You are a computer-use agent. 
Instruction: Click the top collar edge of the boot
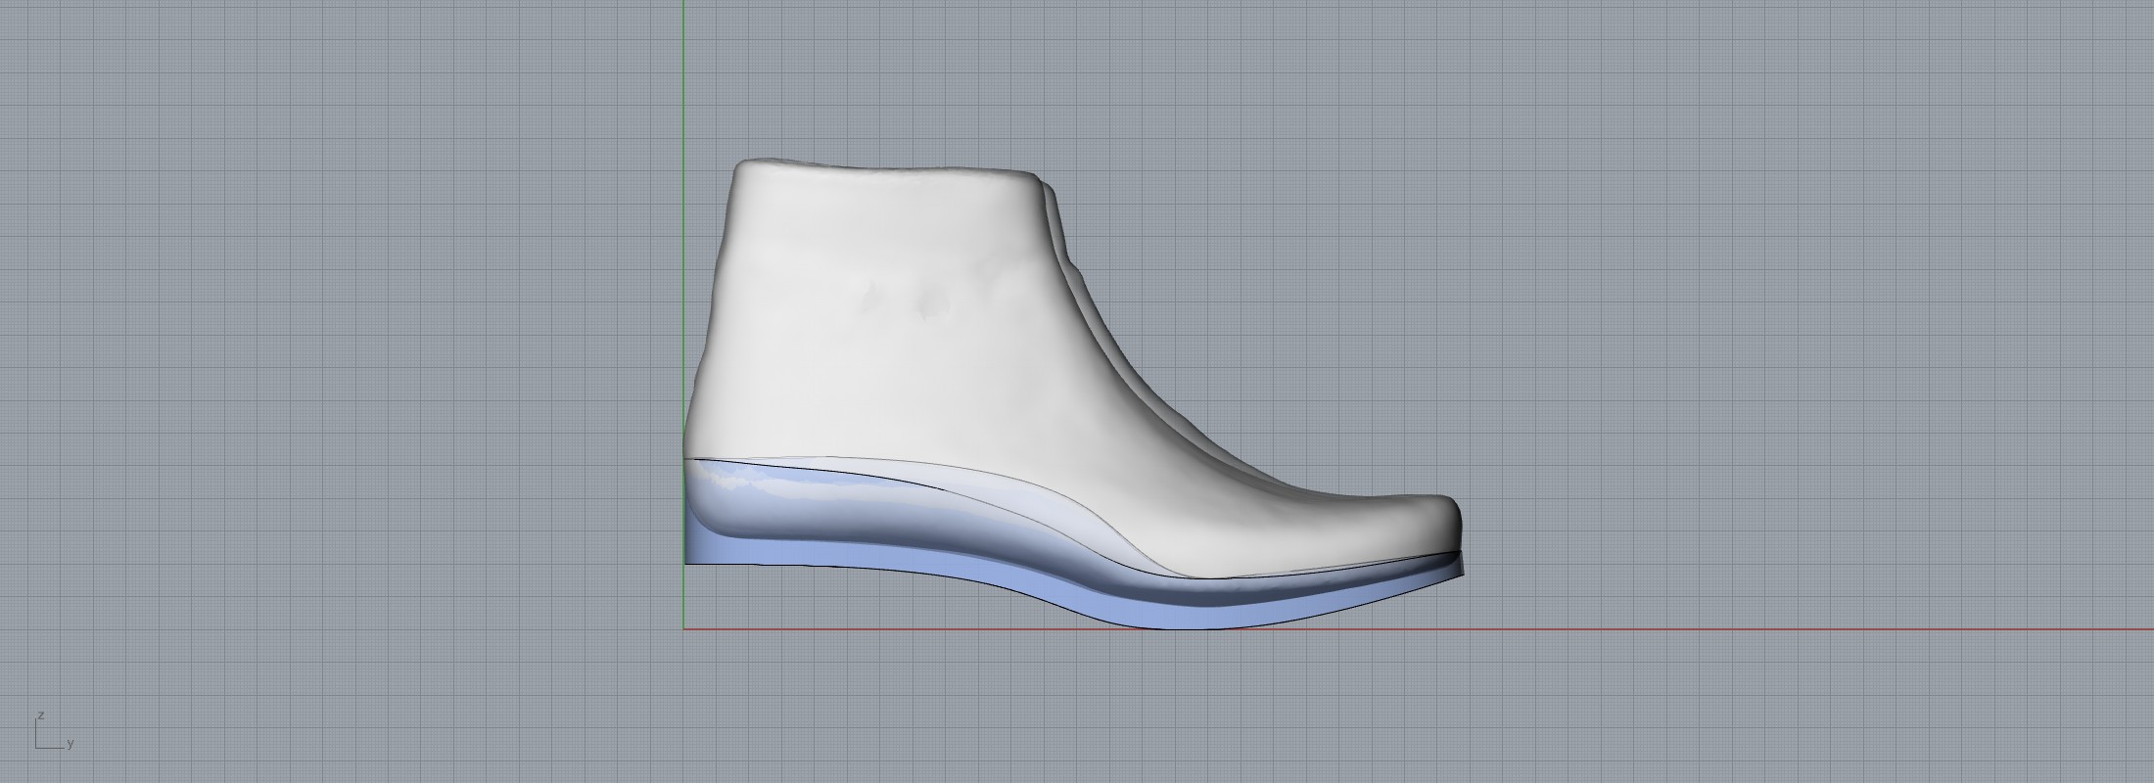click(881, 168)
